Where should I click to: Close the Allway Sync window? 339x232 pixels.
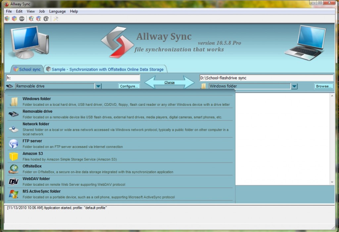[x=329, y=3]
